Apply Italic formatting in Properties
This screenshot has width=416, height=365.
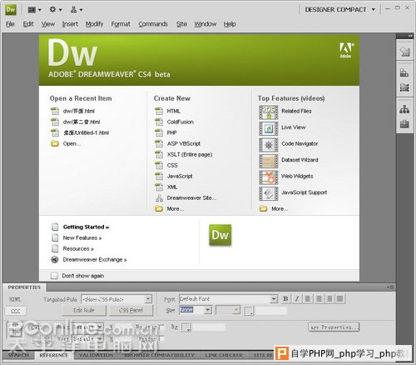tap(297, 299)
